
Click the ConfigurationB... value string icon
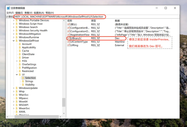[68, 28]
